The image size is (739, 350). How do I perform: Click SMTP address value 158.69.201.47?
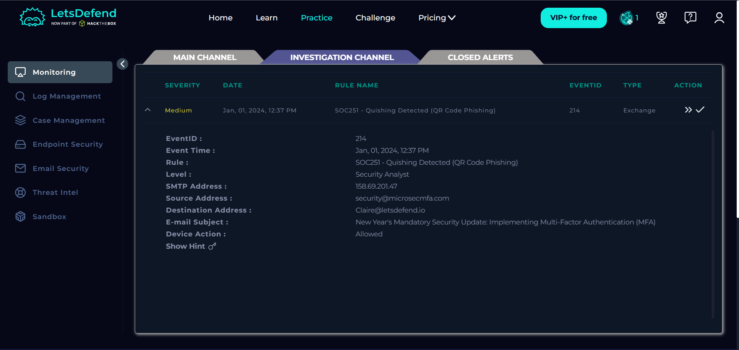point(376,186)
